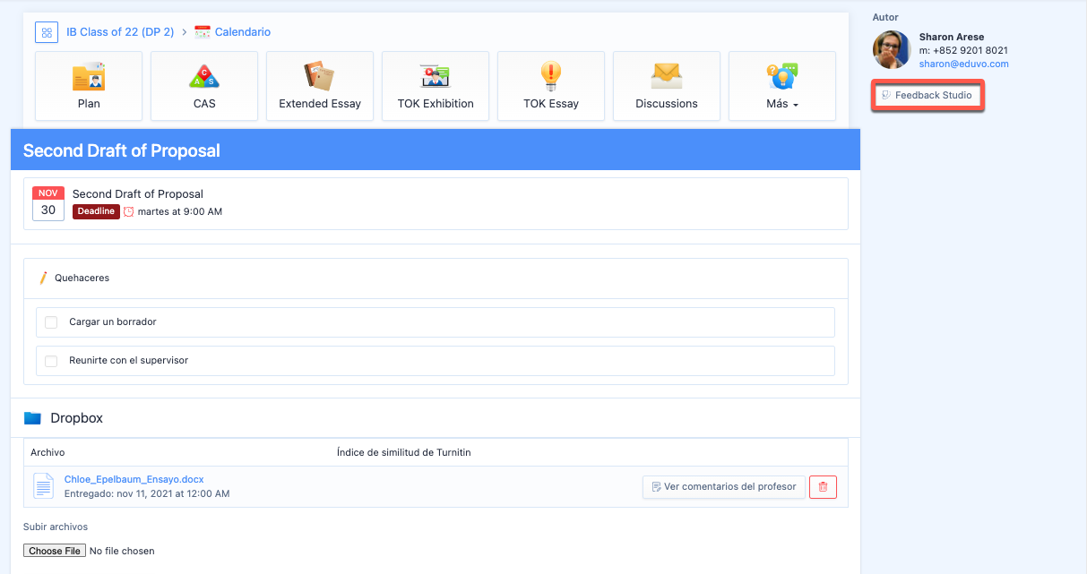Click Sharon Arese's profile photo
The height and width of the screenshot is (574, 1087).
click(x=892, y=50)
